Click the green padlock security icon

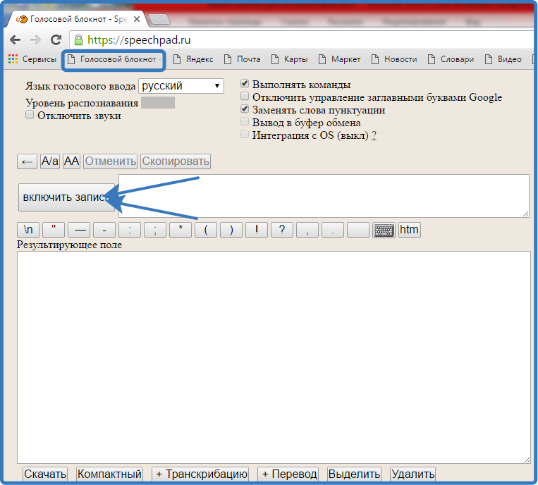[78, 40]
